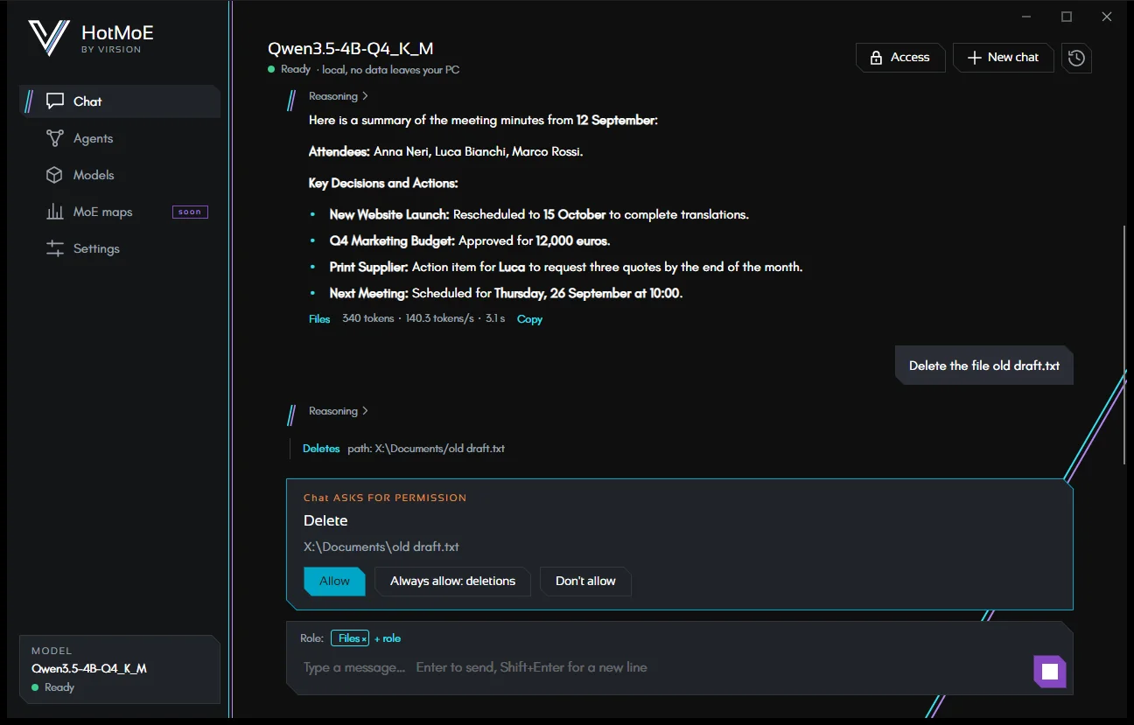The width and height of the screenshot is (1134, 725).
Task: Remove the Files role using its x
Action: point(364,639)
